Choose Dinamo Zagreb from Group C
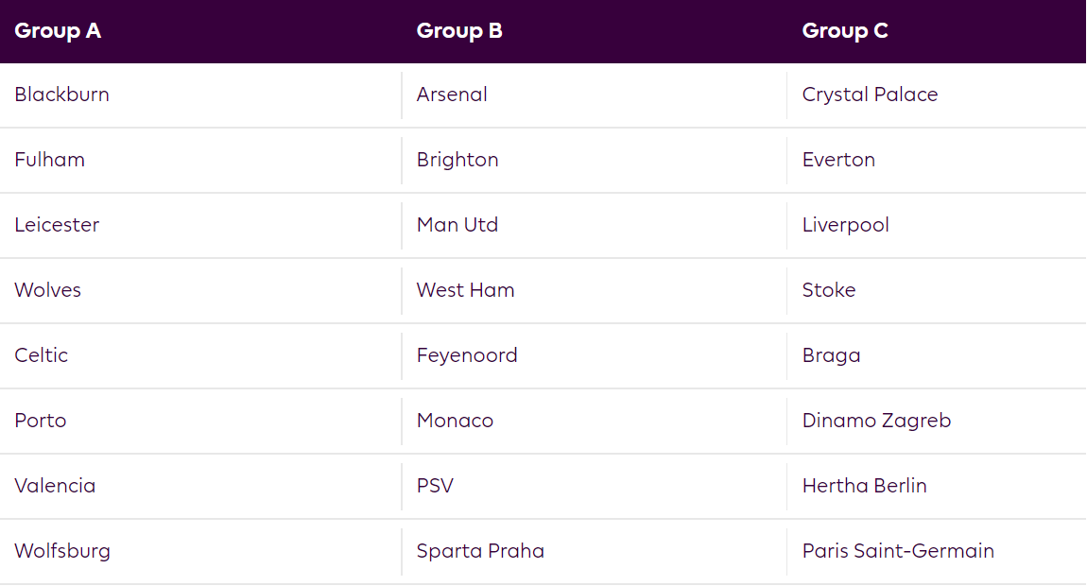The image size is (1087, 586). [876, 421]
